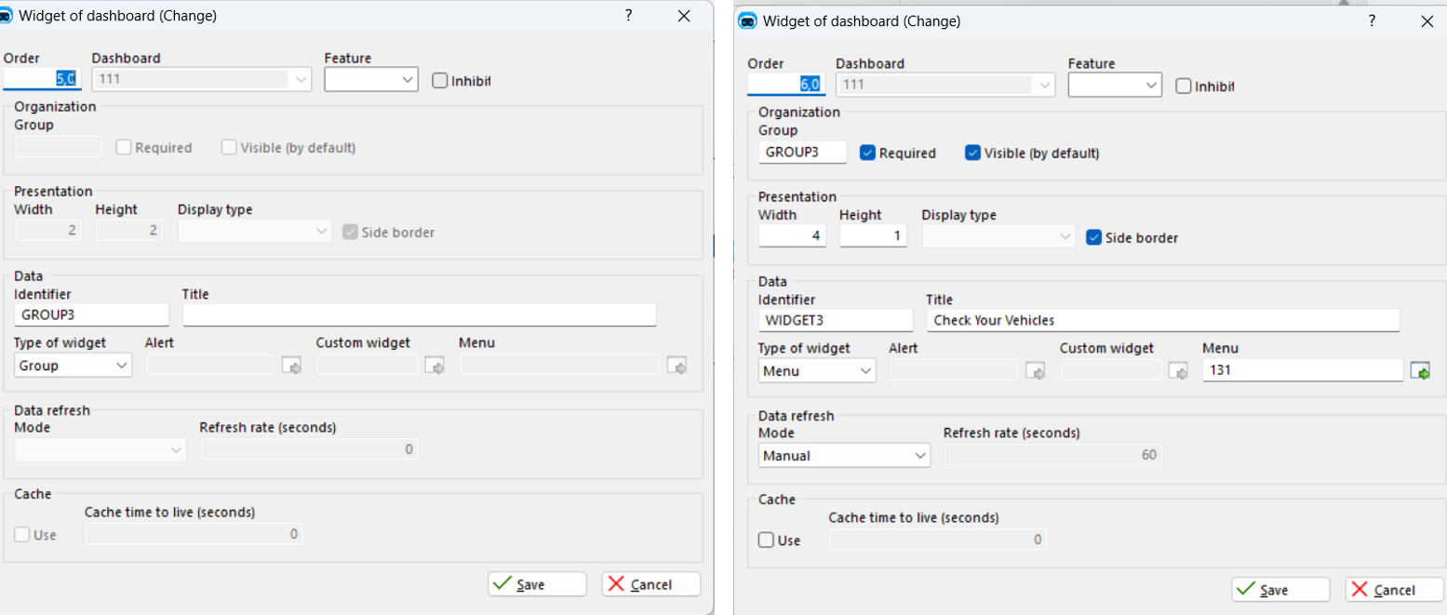This screenshot has height=615, width=1447.
Task: Click Identifier field containing GROUP3 in left dialog
Action: 92,314
